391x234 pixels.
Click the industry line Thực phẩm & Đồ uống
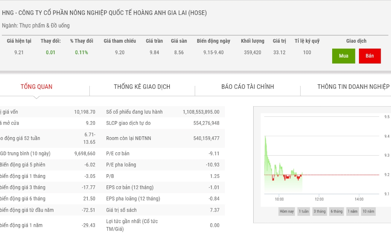point(36,25)
